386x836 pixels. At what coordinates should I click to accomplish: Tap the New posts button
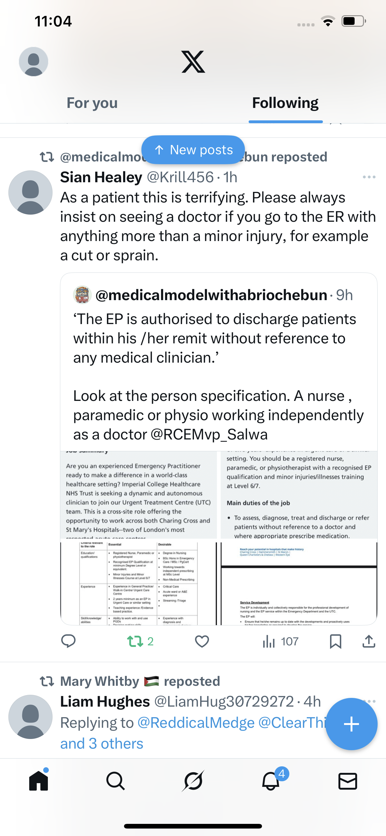click(x=193, y=150)
